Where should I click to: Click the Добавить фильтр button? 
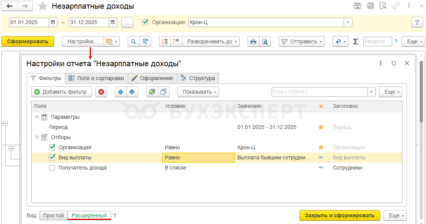62,92
